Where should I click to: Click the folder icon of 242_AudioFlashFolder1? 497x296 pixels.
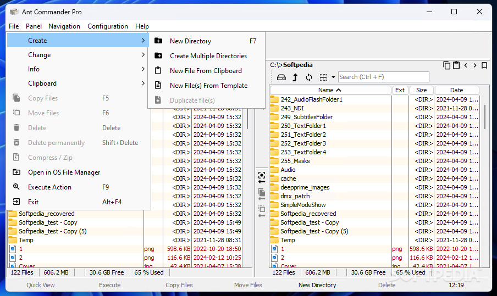click(x=274, y=99)
